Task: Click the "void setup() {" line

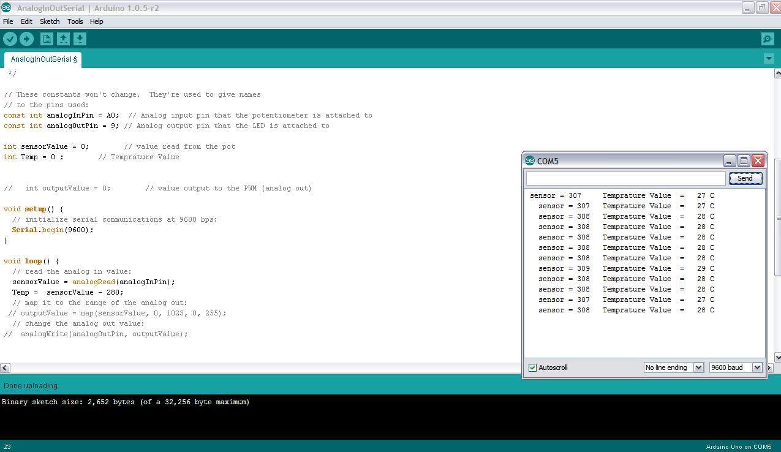Action: pyautogui.click(x=33, y=209)
